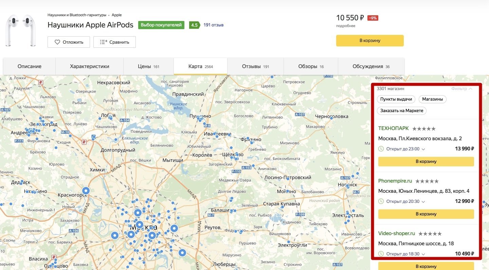Screen dimensions: 489x270
Task: Click the Мытищи label on the map
Action: coord(173,160)
